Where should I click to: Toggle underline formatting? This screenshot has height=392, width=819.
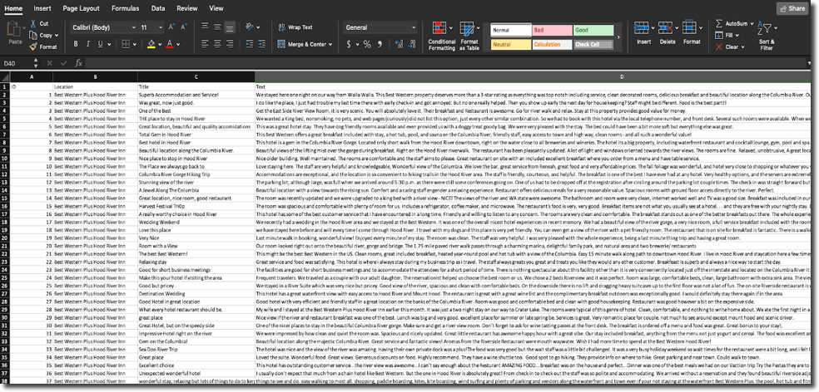tap(100, 44)
